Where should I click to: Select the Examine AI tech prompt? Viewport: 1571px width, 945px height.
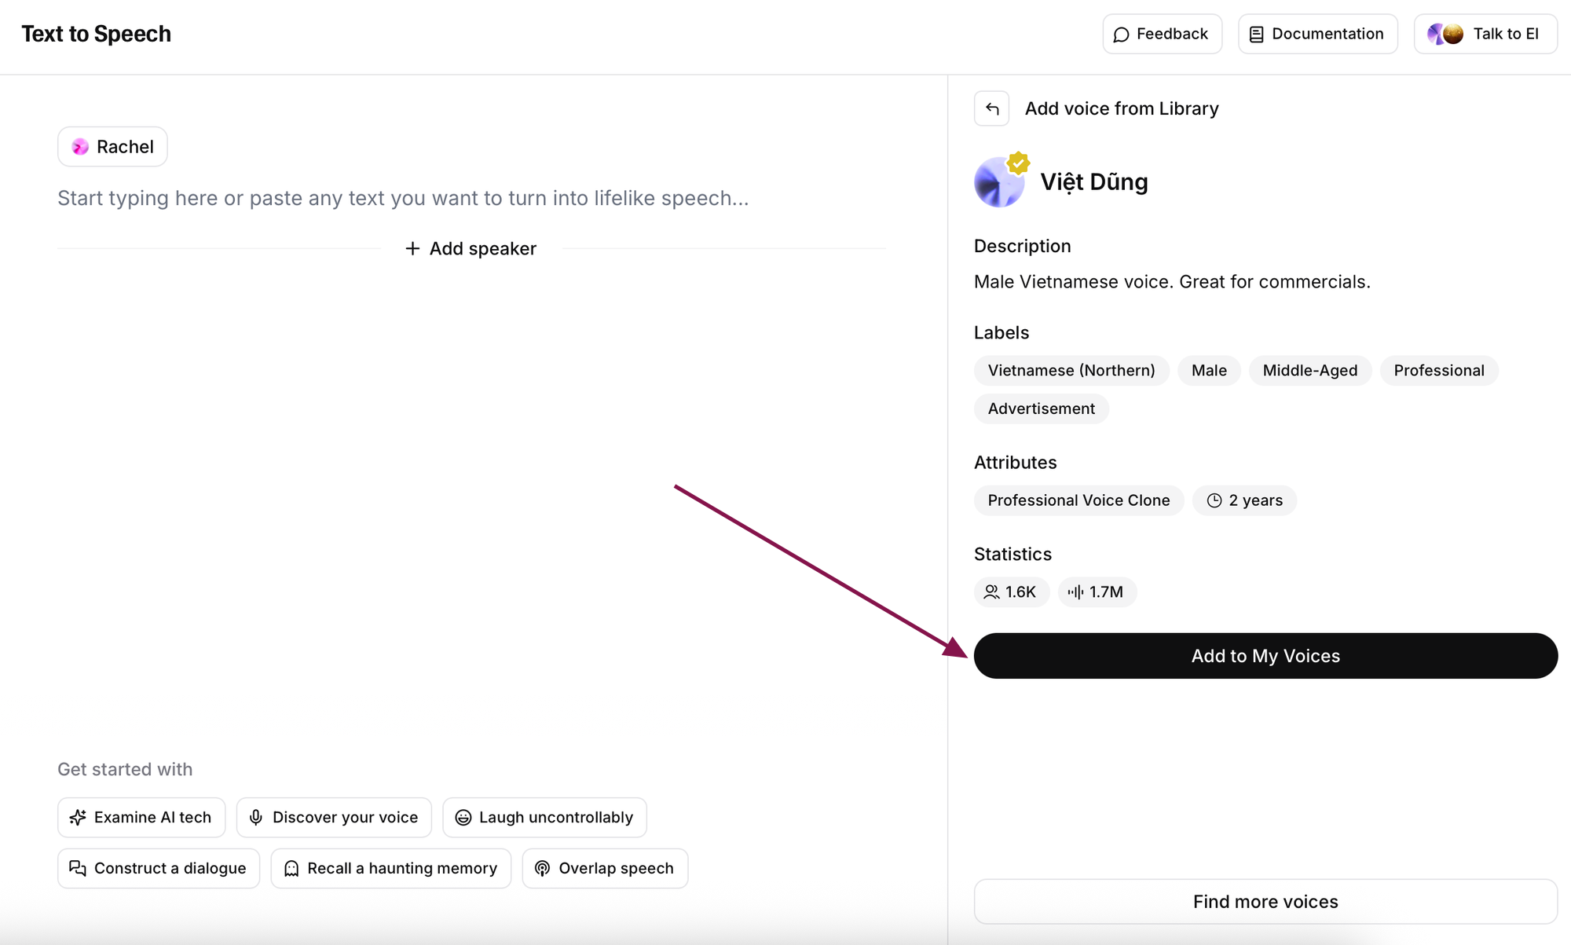coord(141,818)
